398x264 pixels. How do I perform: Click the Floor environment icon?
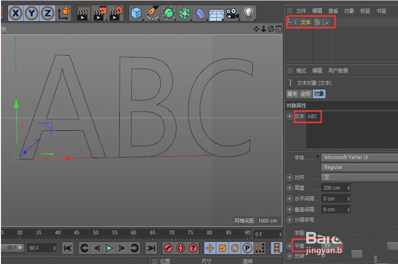(x=216, y=13)
